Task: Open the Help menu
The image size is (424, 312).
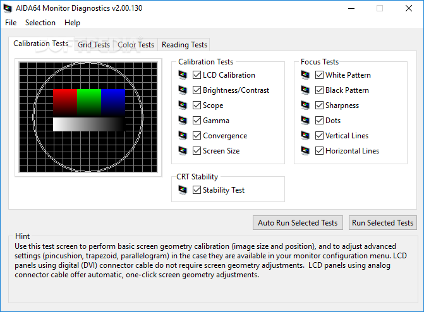Action: pos(72,23)
